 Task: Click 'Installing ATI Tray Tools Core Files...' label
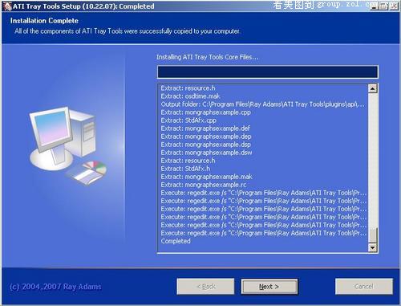point(208,57)
